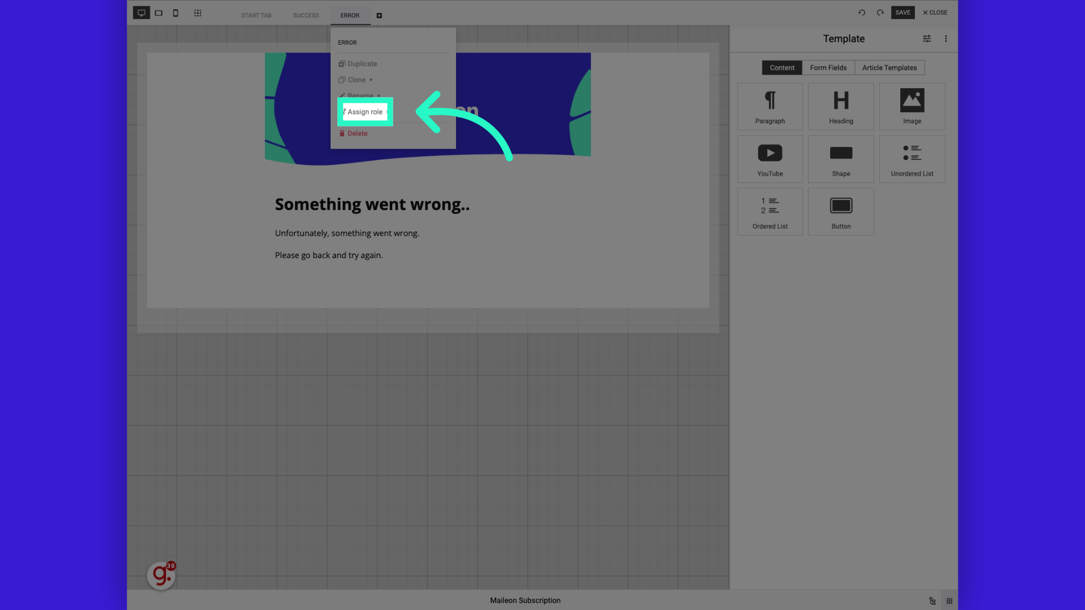This screenshot has height=610, width=1085.
Task: Select the Image content block
Action: [x=912, y=106]
